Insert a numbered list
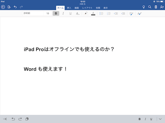Image resolution: width=165 pixels, height=123 pixels. 109,13
